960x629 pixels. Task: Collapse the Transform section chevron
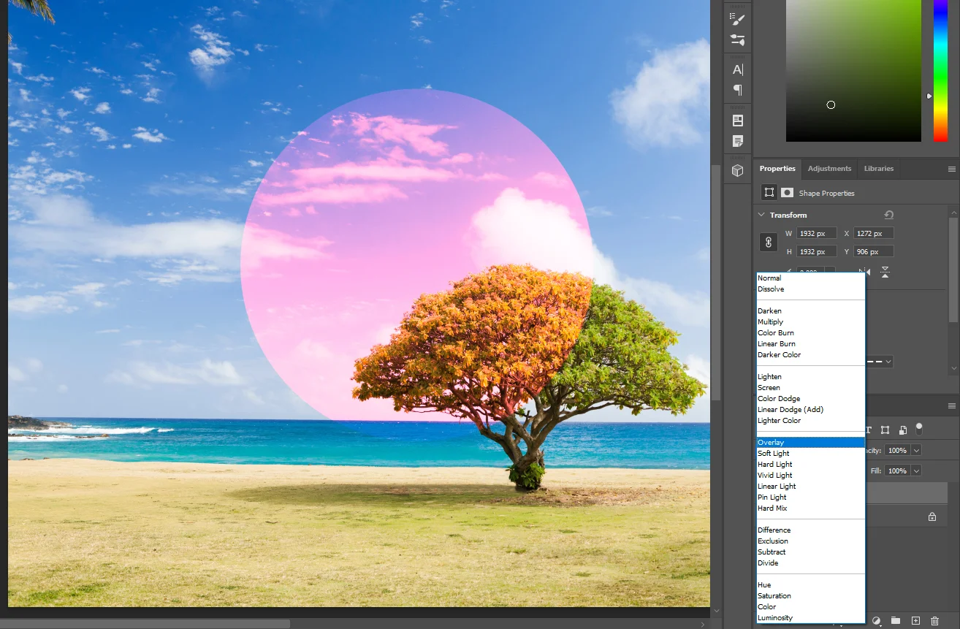coord(761,215)
